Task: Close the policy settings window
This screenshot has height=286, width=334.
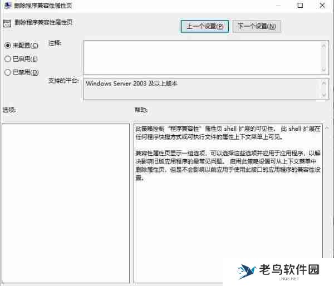Action: point(322,6)
